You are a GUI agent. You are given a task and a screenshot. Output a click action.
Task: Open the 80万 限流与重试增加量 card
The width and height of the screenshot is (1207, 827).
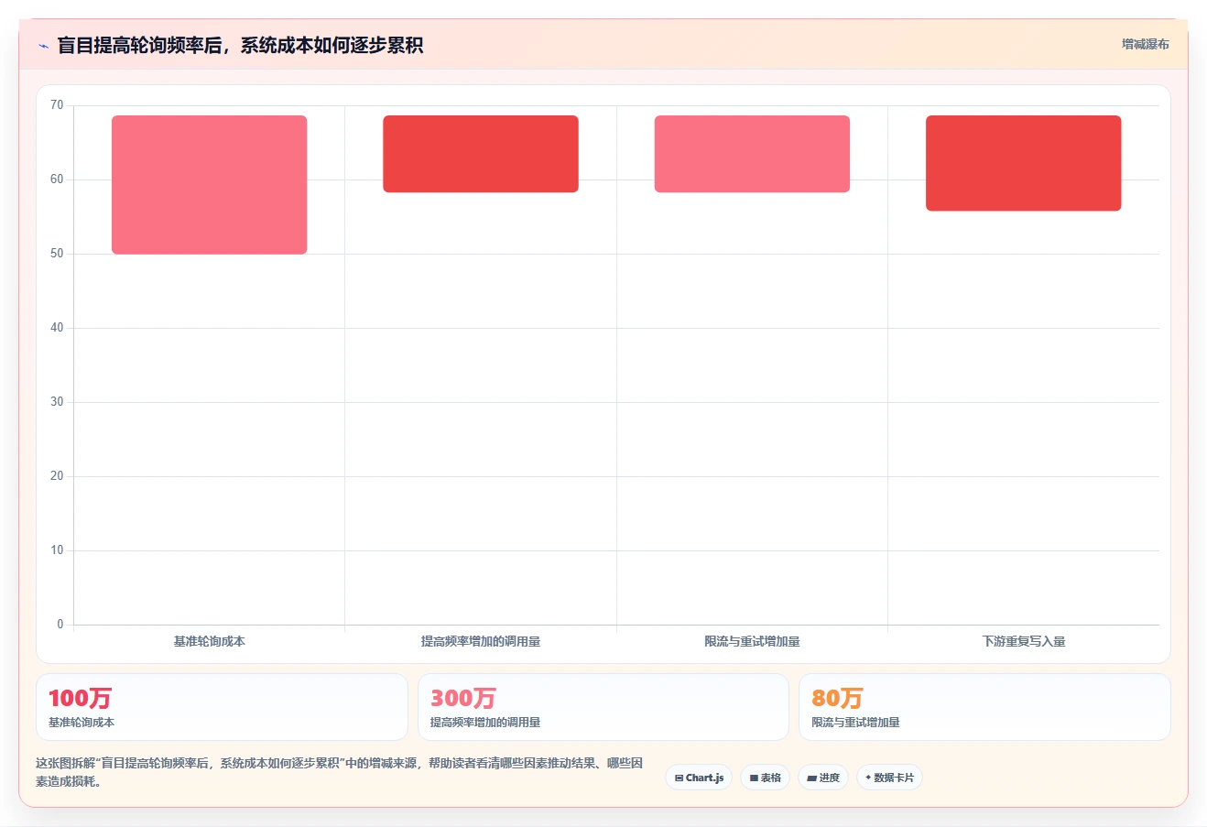pos(984,707)
